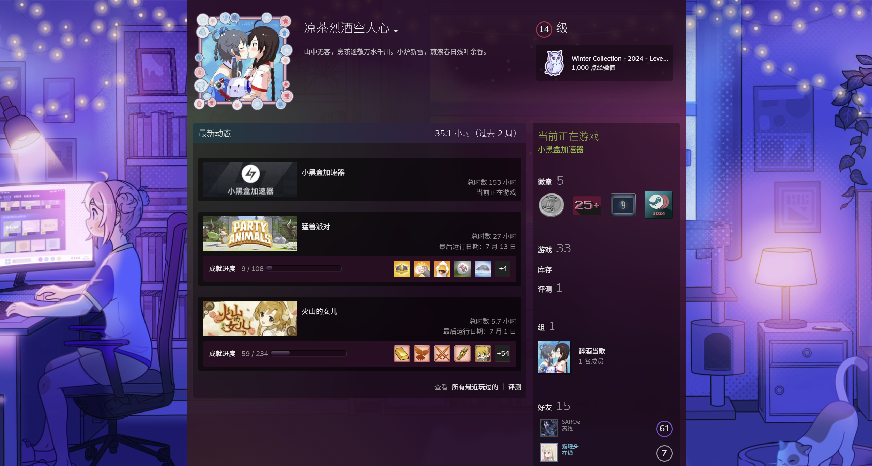Expand the profile name dropdown arrow

[x=396, y=31]
